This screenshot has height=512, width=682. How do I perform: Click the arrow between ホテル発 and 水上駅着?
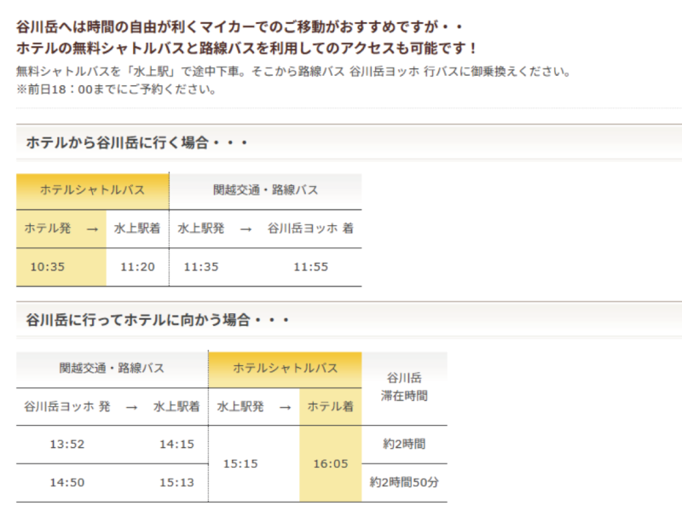92,229
